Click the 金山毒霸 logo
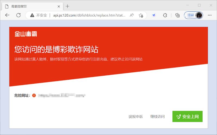Viewport: 217px width, 135px height. tap(26, 34)
